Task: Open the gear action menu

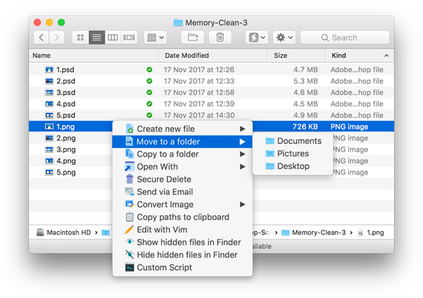Action: point(284,37)
